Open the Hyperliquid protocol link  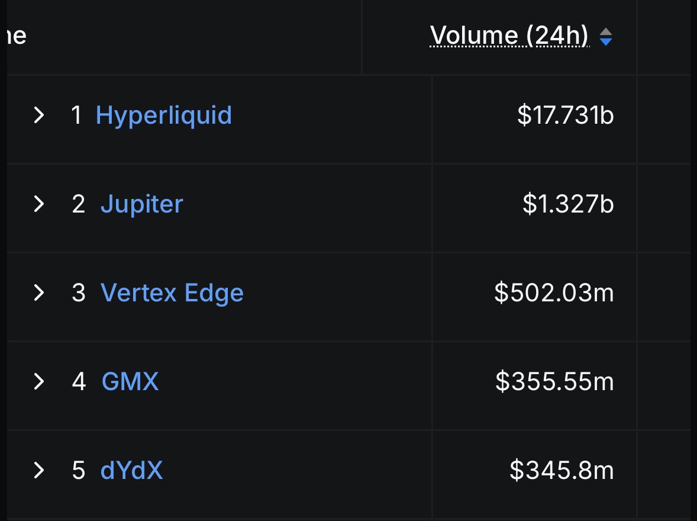163,115
